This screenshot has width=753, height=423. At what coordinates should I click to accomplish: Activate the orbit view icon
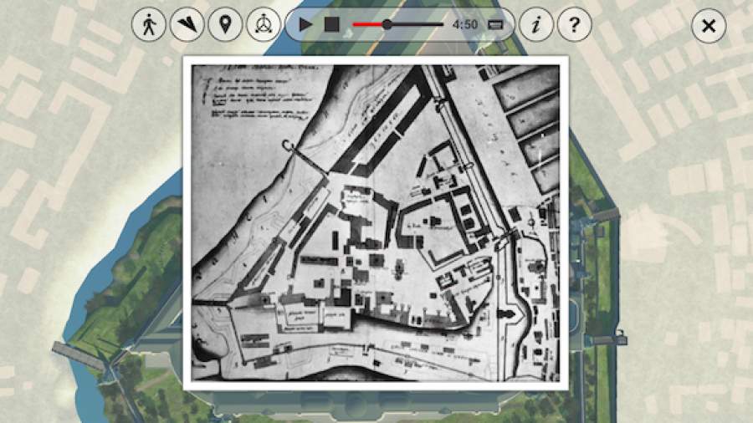coord(264,24)
